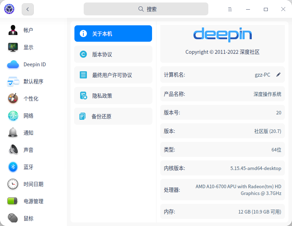Click the search field at top
Screen dimensions: 292x226
[146, 9]
